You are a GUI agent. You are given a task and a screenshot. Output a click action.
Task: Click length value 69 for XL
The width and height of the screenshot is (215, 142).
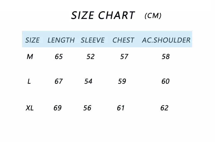58,108
